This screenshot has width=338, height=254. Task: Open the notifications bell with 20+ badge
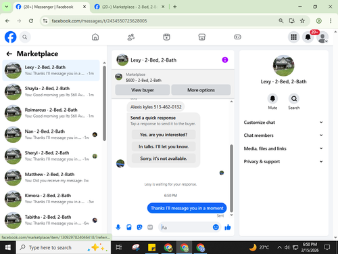[308, 37]
